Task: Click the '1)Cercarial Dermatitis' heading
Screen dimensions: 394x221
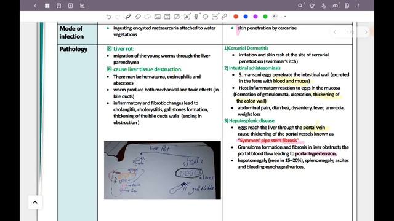Action: (246, 48)
